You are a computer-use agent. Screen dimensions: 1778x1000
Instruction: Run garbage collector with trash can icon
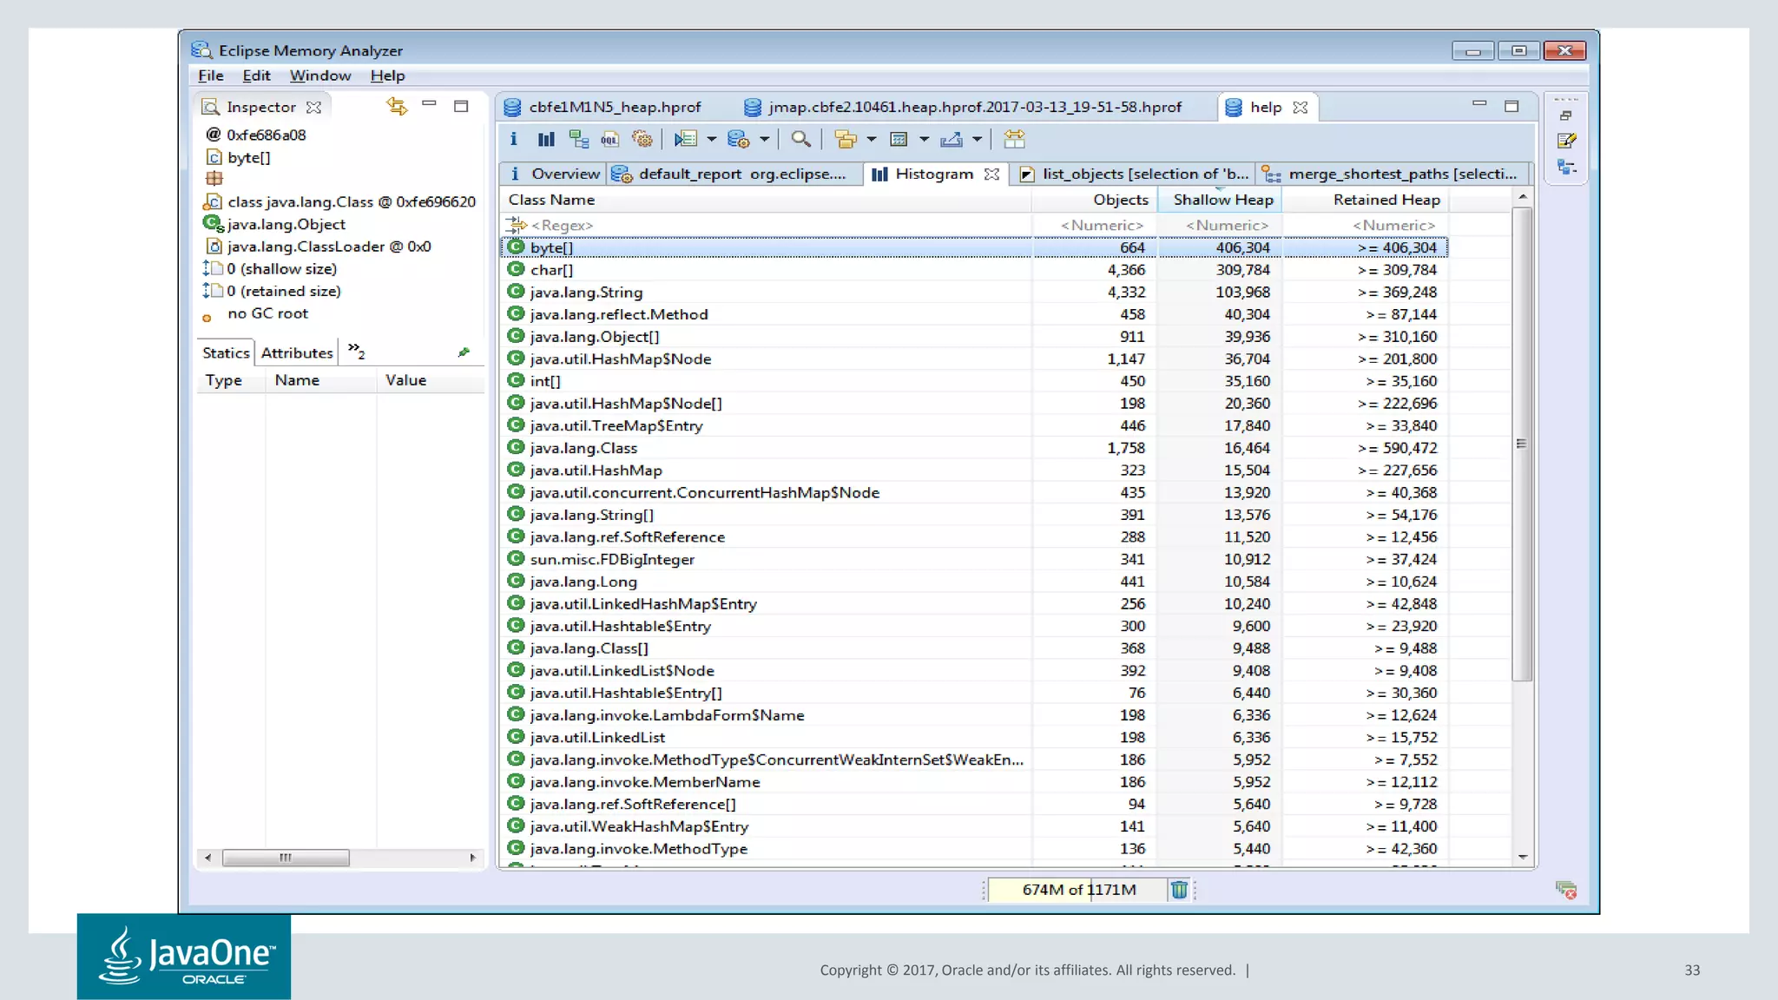(x=1179, y=889)
